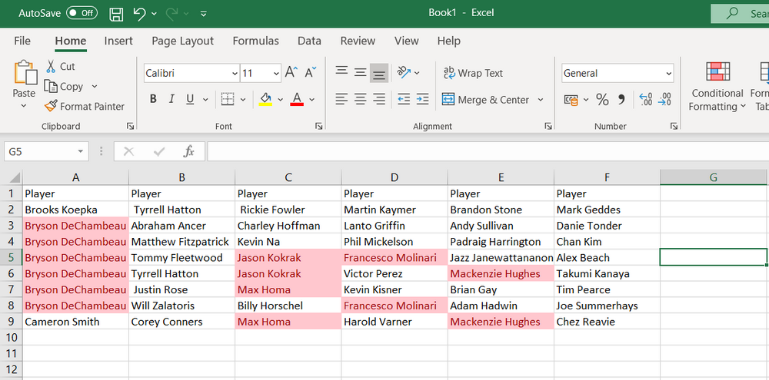Activate Format Painter
Screen dimensions: 769x380
85,106
